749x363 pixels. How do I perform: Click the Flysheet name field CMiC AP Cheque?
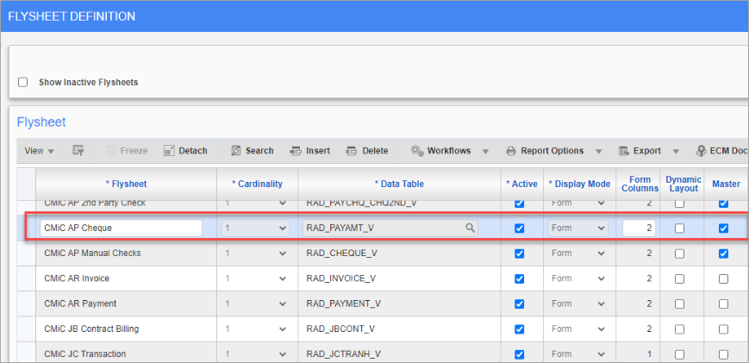(x=121, y=228)
